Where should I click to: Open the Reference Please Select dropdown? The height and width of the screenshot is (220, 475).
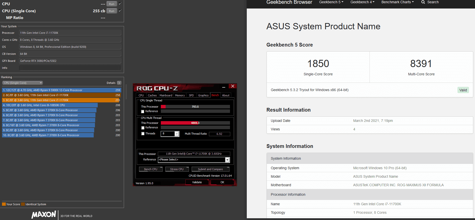(x=227, y=160)
